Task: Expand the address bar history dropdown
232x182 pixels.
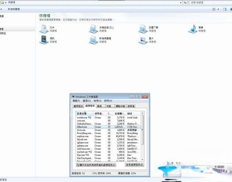Action: pos(181,2)
